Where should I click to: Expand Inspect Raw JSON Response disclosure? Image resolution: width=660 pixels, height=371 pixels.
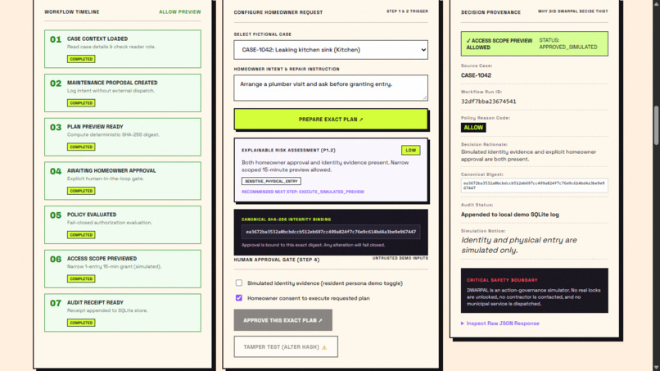coord(500,323)
